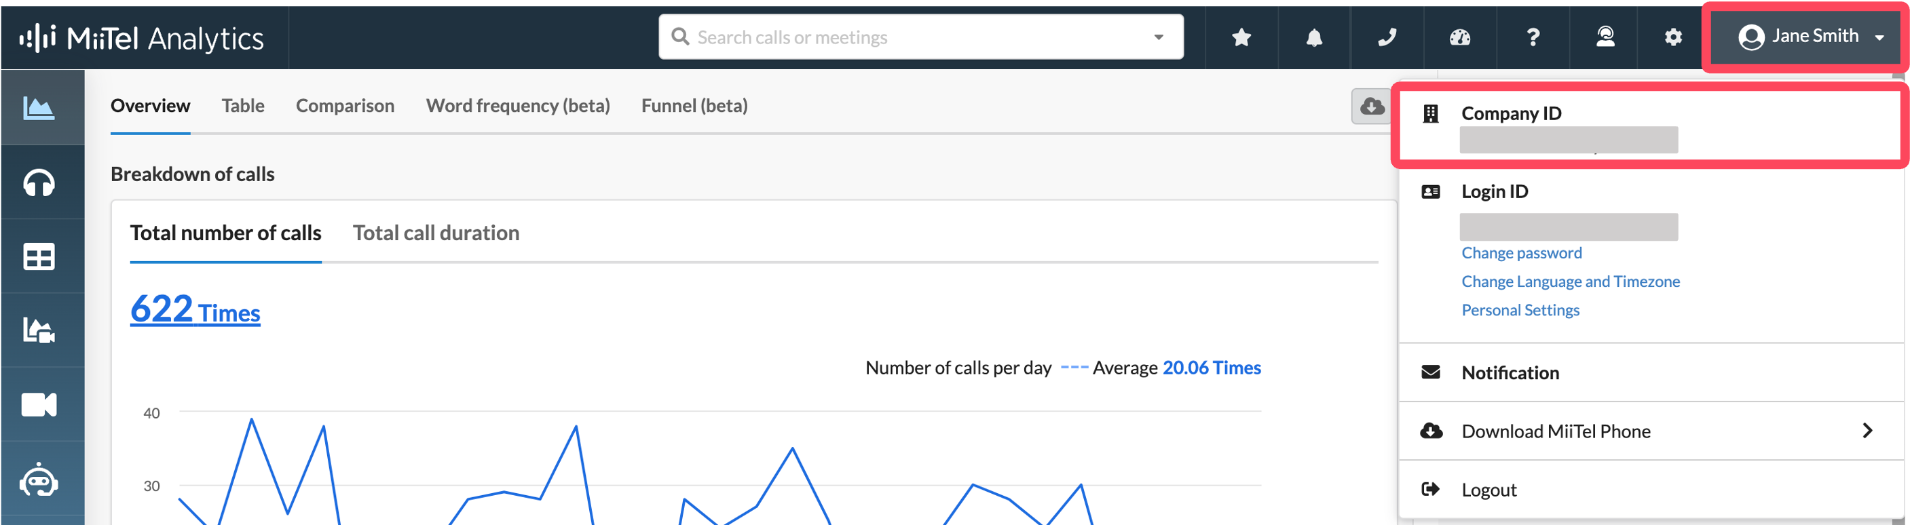The height and width of the screenshot is (525, 1910).
Task: Click the building icon beside Company ID
Action: [1430, 113]
